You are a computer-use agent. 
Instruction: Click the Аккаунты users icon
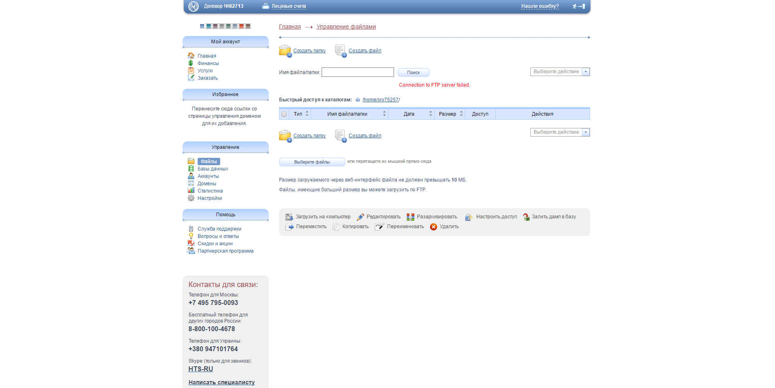[x=191, y=176]
